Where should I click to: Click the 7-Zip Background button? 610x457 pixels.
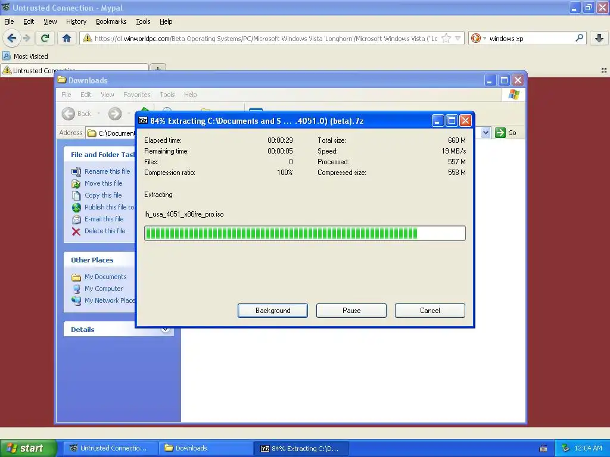pyautogui.click(x=273, y=311)
